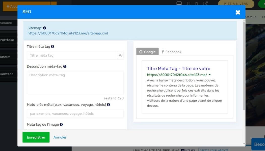Close the SEO dialog with the X
The image size is (265, 151).
click(238, 12)
